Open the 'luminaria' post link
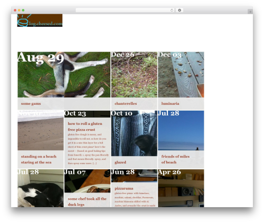 (170, 103)
